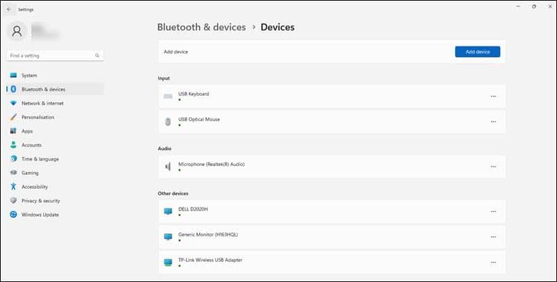Image resolution: width=557 pixels, height=282 pixels.
Task: Select the Gaming controller icon
Action: [x=13, y=173]
